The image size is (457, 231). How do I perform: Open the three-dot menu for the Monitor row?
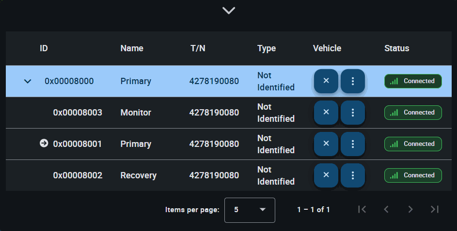[353, 113]
